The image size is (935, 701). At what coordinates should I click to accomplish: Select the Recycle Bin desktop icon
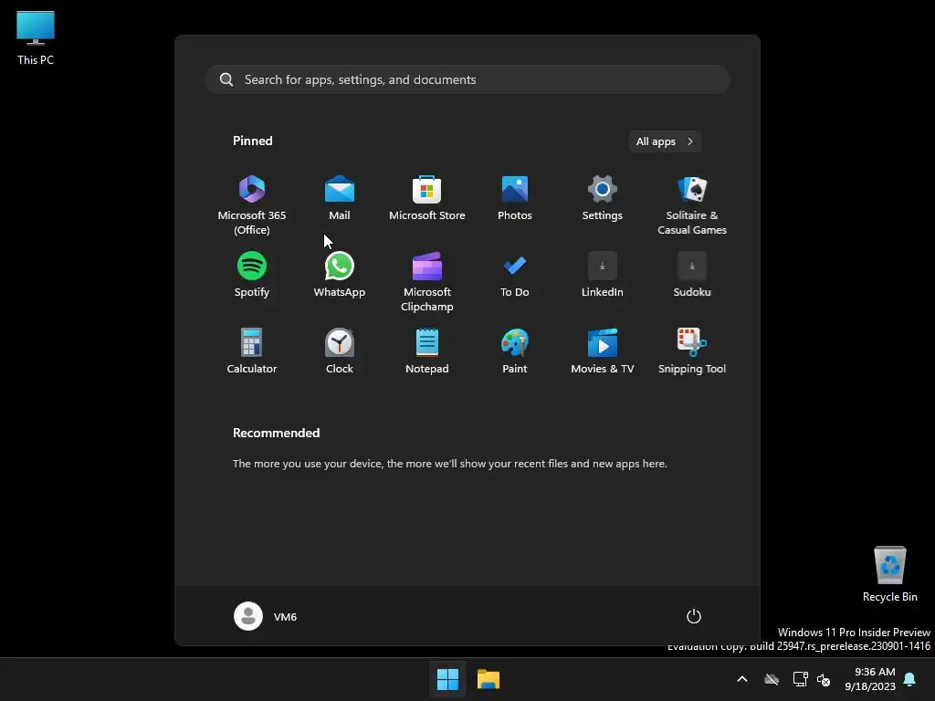click(x=889, y=573)
